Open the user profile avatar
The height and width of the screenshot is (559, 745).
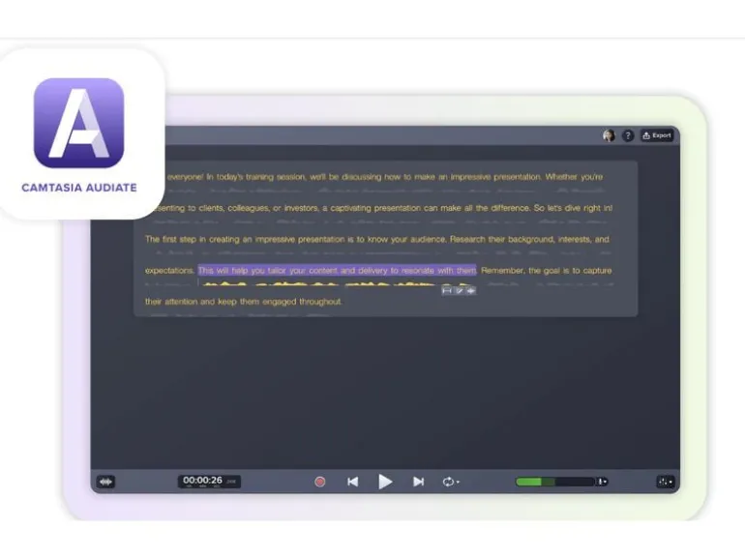coord(609,135)
